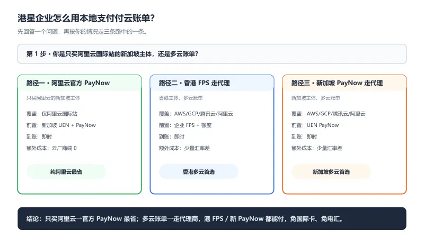Click the 香港主体、多云账单 subtitle
The image size is (424, 238).
pyautogui.click(x=181, y=98)
